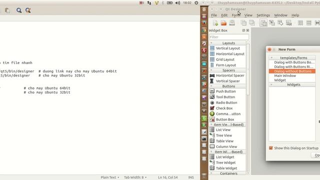
Task: Open the Edit menu in Qt Designer
Action: tap(224, 15)
